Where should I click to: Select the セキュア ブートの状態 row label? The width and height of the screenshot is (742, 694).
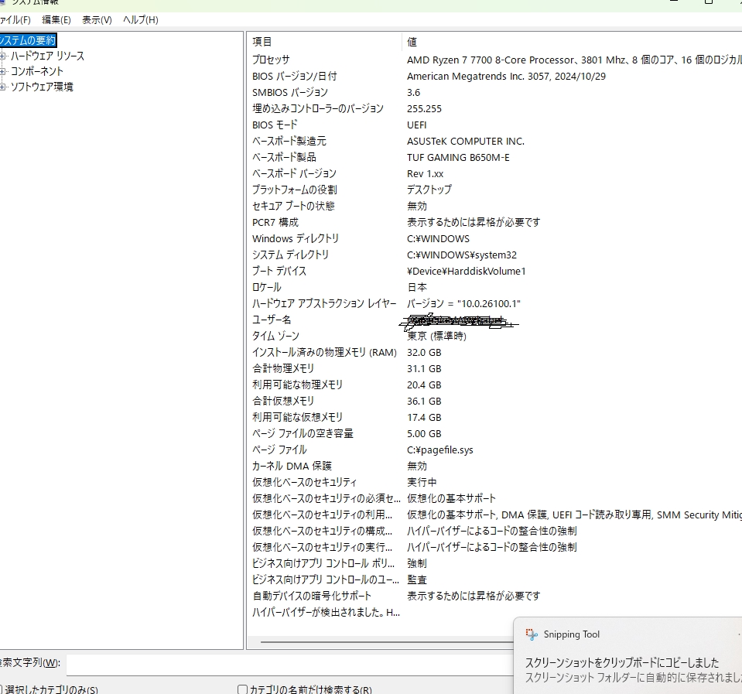[293, 206]
